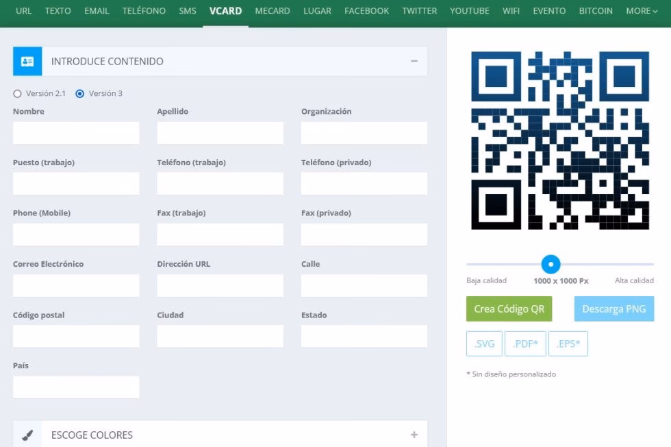The width and height of the screenshot is (671, 447).
Task: Click the Crea Código QR button
Action: (x=509, y=309)
